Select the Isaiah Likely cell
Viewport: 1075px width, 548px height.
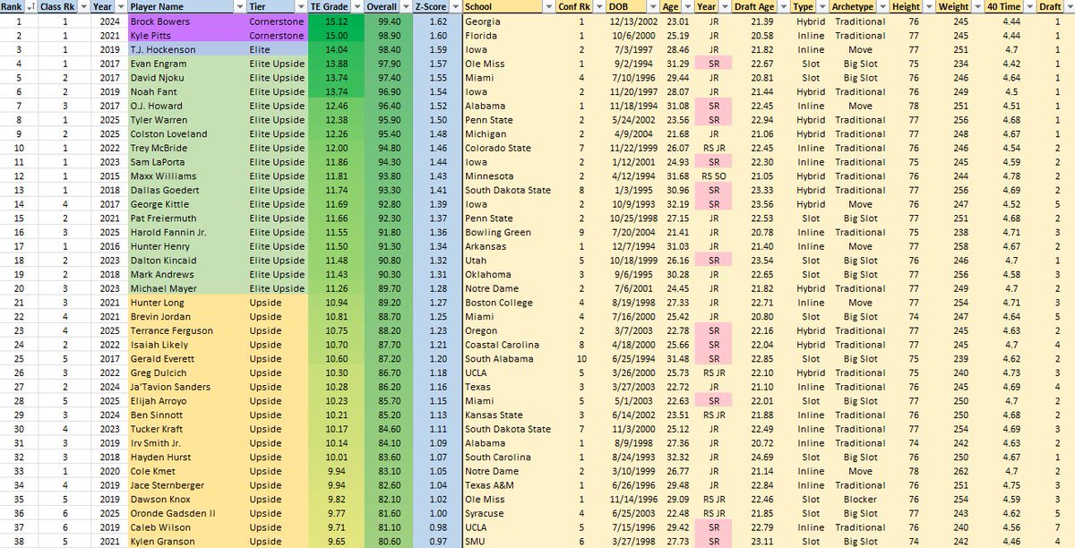186,346
